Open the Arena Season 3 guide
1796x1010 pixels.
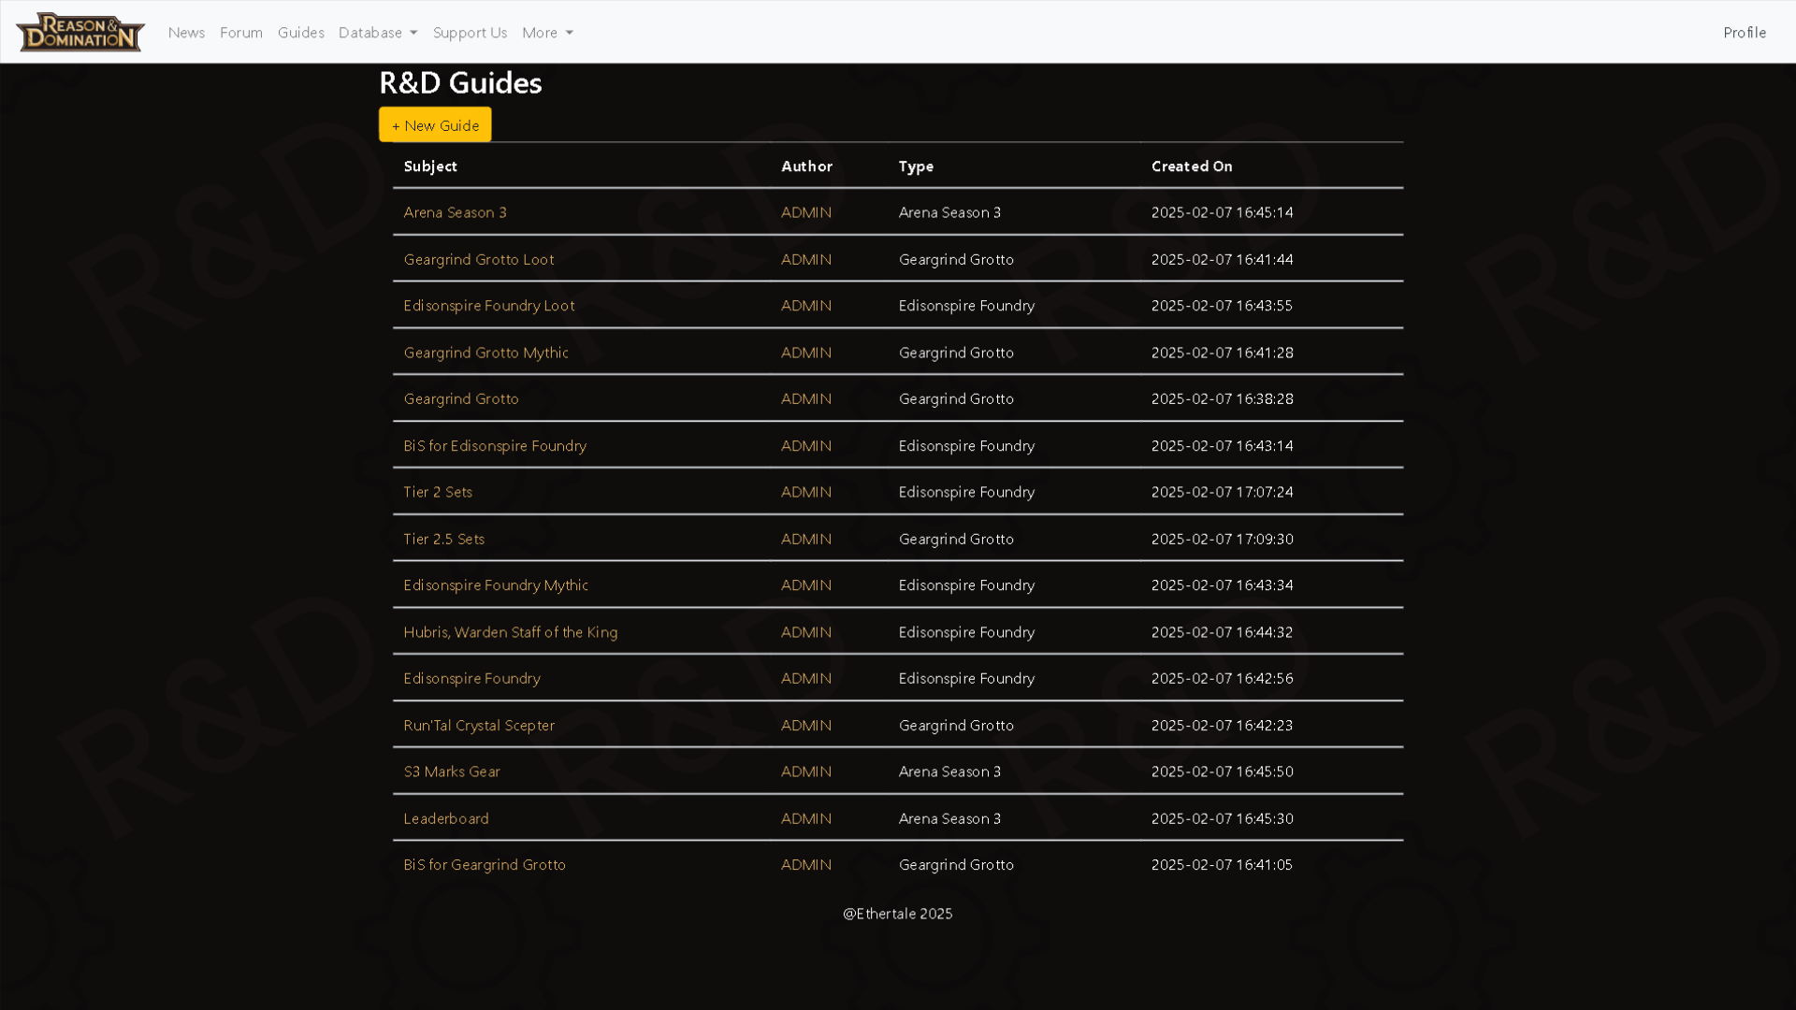pyautogui.click(x=456, y=212)
